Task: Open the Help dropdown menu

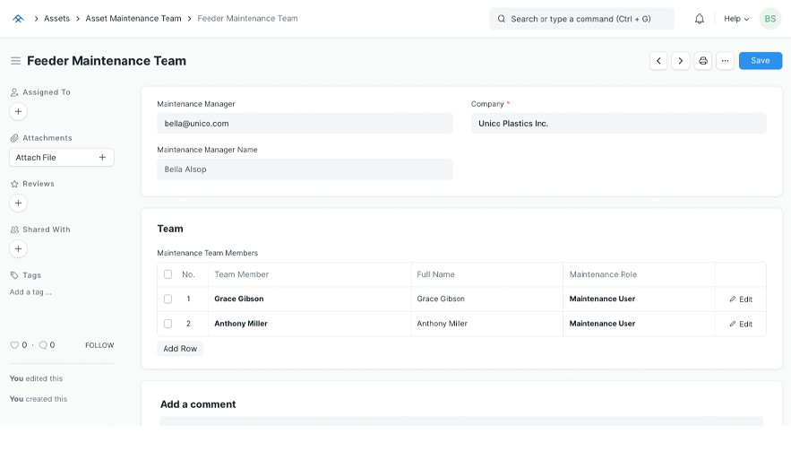Action: tap(736, 19)
